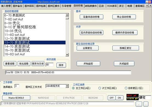The height and width of the screenshot is (107, 152).
Task: Open the 固件回写 tab
Action: [x=29, y=6]
